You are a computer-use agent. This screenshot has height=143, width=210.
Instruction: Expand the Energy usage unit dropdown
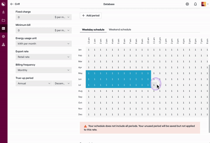pyautogui.click(x=43, y=44)
